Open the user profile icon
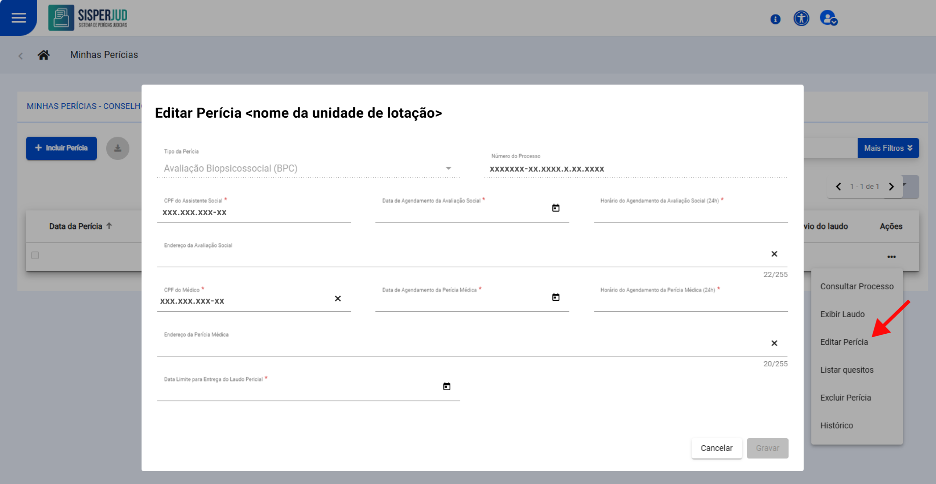 pos(828,18)
